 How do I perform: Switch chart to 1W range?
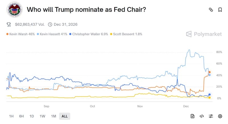[42, 116]
